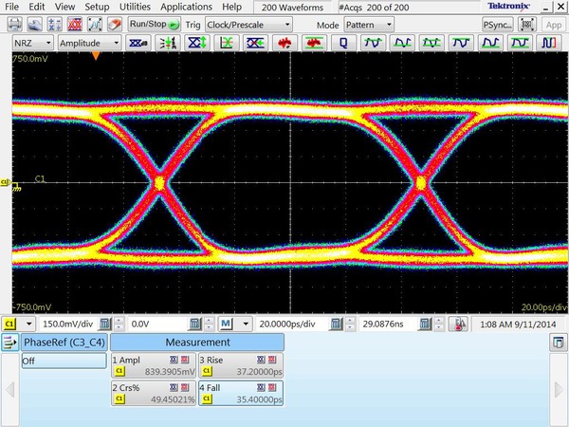
Task: Click the M math channel selector
Action: [227, 324]
